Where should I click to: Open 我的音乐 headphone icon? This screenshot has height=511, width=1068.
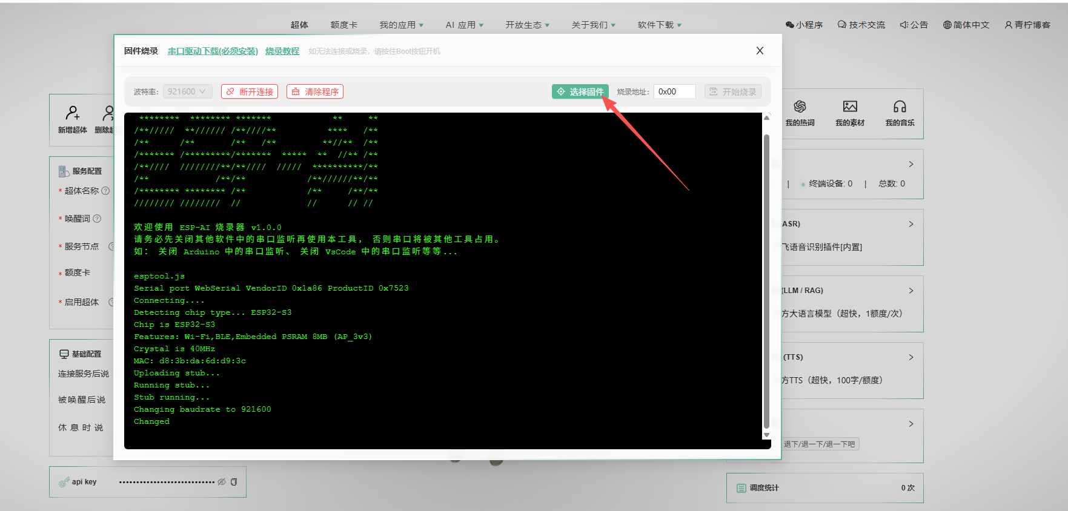pos(900,107)
